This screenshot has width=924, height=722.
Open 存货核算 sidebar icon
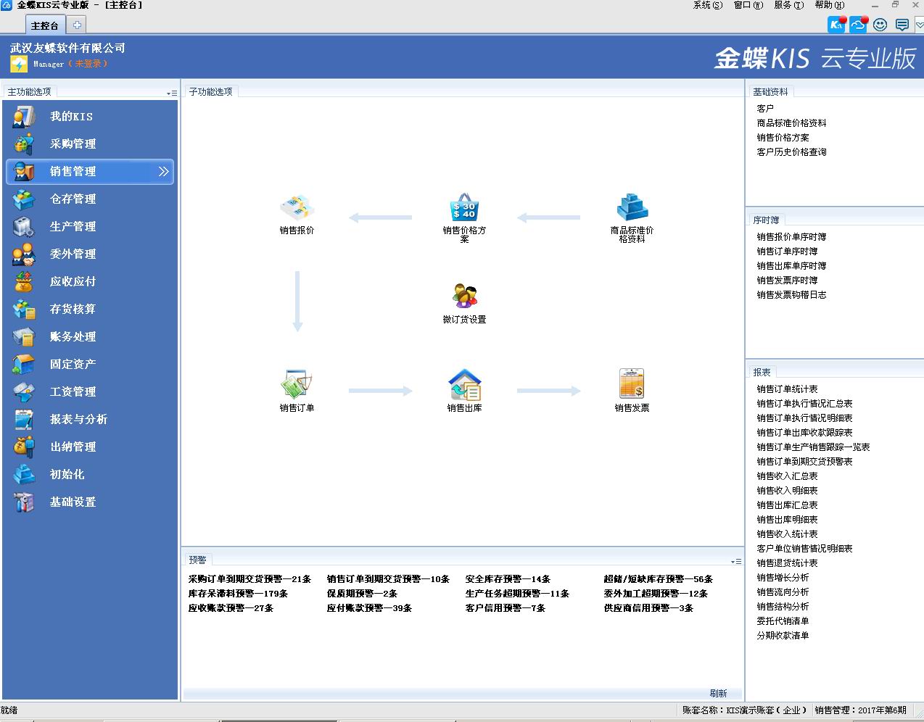24,310
